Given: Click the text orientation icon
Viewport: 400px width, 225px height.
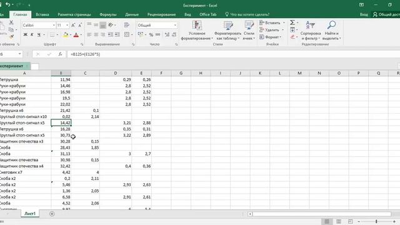Looking at the screenshot, I should (x=111, y=25).
